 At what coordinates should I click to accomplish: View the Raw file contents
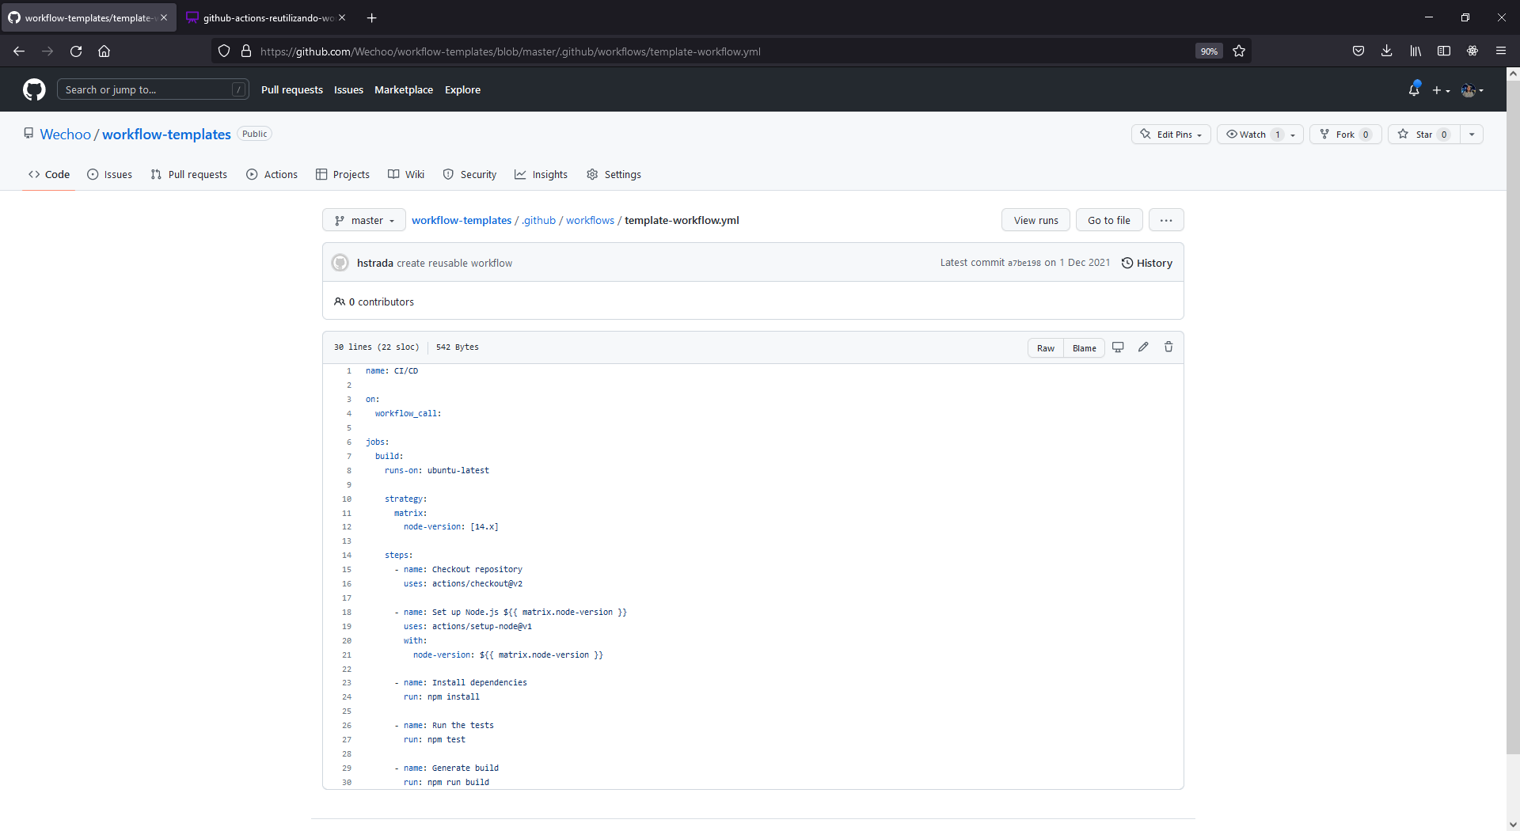1045,348
